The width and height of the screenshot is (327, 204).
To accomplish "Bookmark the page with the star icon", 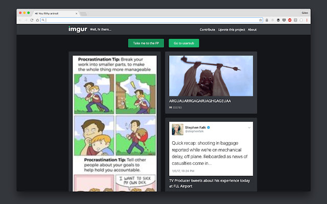I will pos(260,20).
